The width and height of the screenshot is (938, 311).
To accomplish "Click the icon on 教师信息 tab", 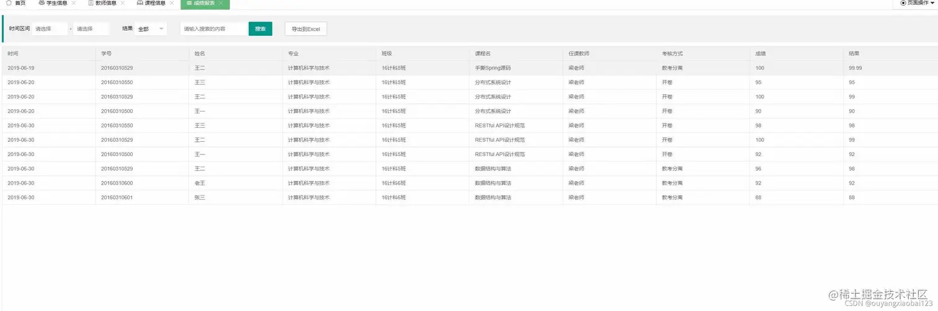I will pyautogui.click(x=91, y=3).
